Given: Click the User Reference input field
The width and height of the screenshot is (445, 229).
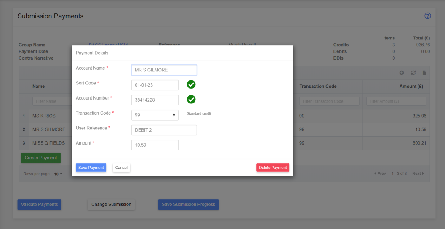Looking at the screenshot, I should [x=164, y=130].
